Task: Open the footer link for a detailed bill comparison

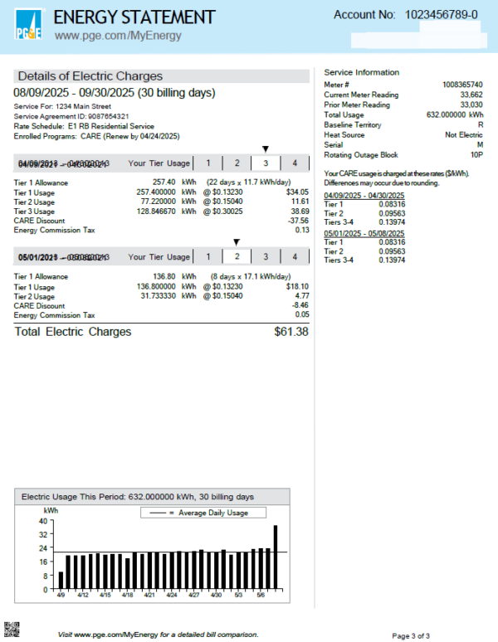Action: 158,635
